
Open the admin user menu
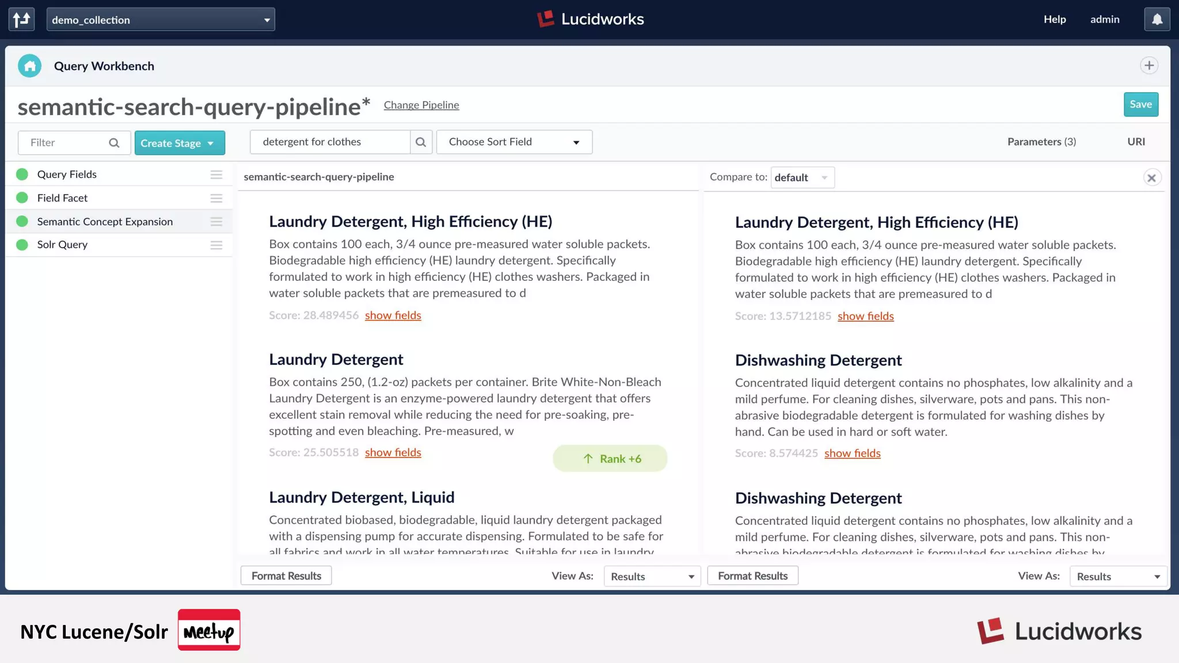click(x=1105, y=20)
